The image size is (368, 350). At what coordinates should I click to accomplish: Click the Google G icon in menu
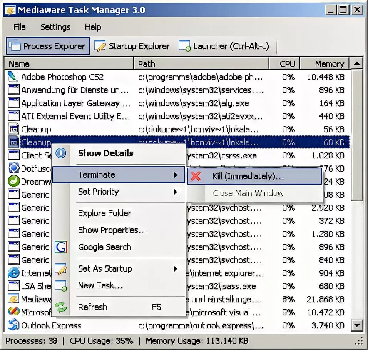pos(61,247)
